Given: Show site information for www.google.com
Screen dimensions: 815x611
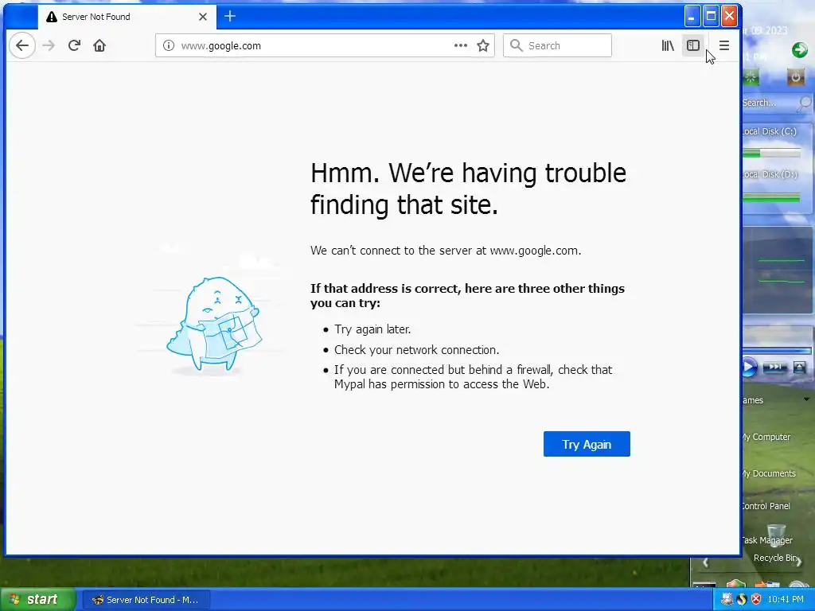Looking at the screenshot, I should pyautogui.click(x=169, y=45).
